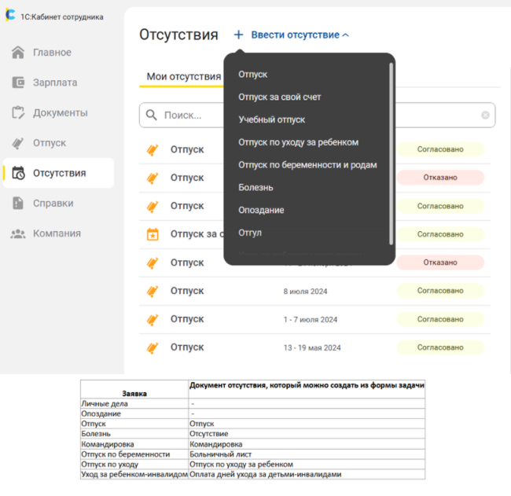
Task: Click the calendar icon beside Отпуск за свой счет row
Action: point(153,234)
